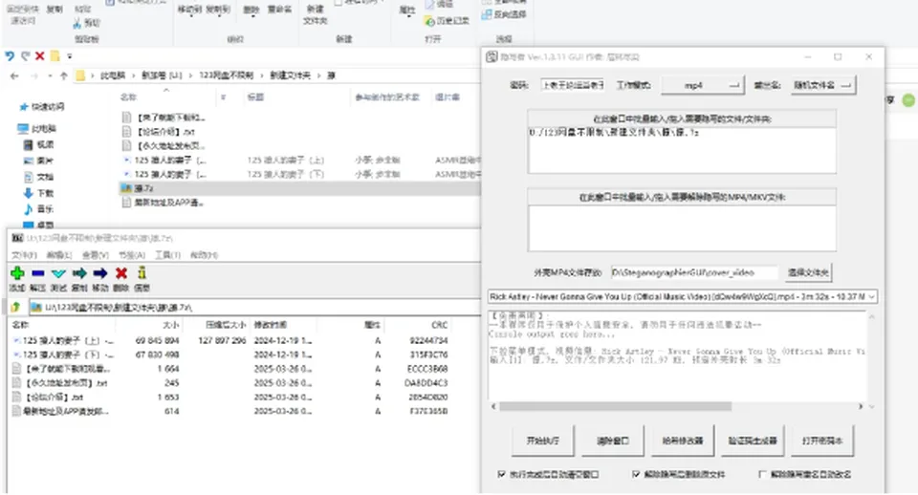
Task: Open the 7-Zip View (查看) menu
Action: [x=95, y=255]
